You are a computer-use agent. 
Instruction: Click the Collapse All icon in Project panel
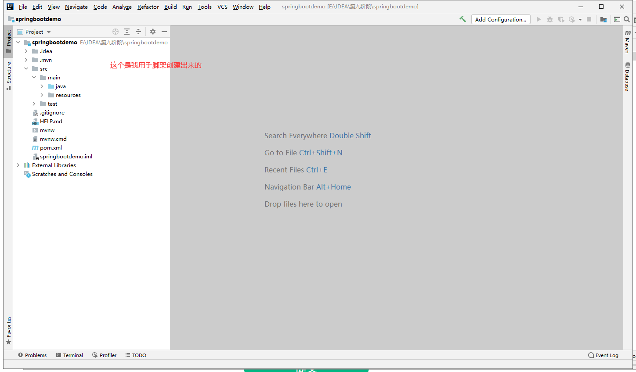pos(138,32)
